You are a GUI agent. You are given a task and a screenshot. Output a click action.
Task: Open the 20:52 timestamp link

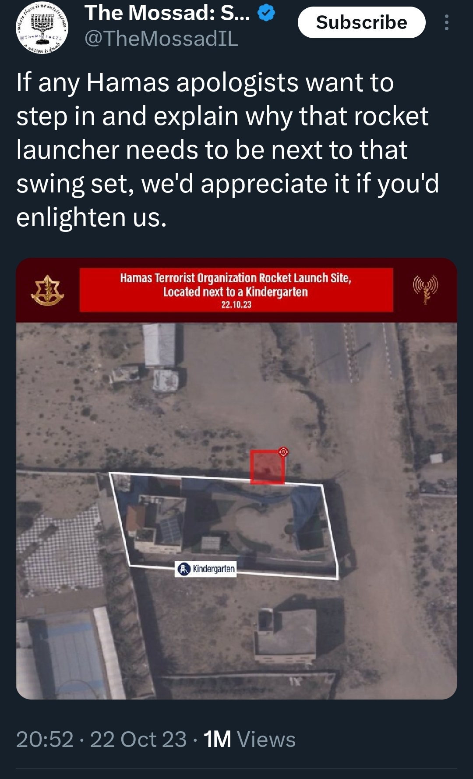pos(45,740)
